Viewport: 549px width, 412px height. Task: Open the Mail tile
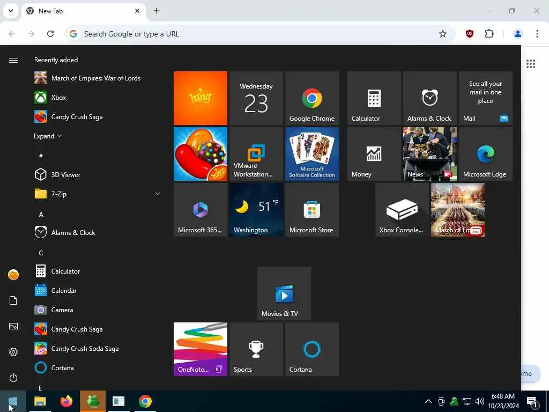[485, 98]
